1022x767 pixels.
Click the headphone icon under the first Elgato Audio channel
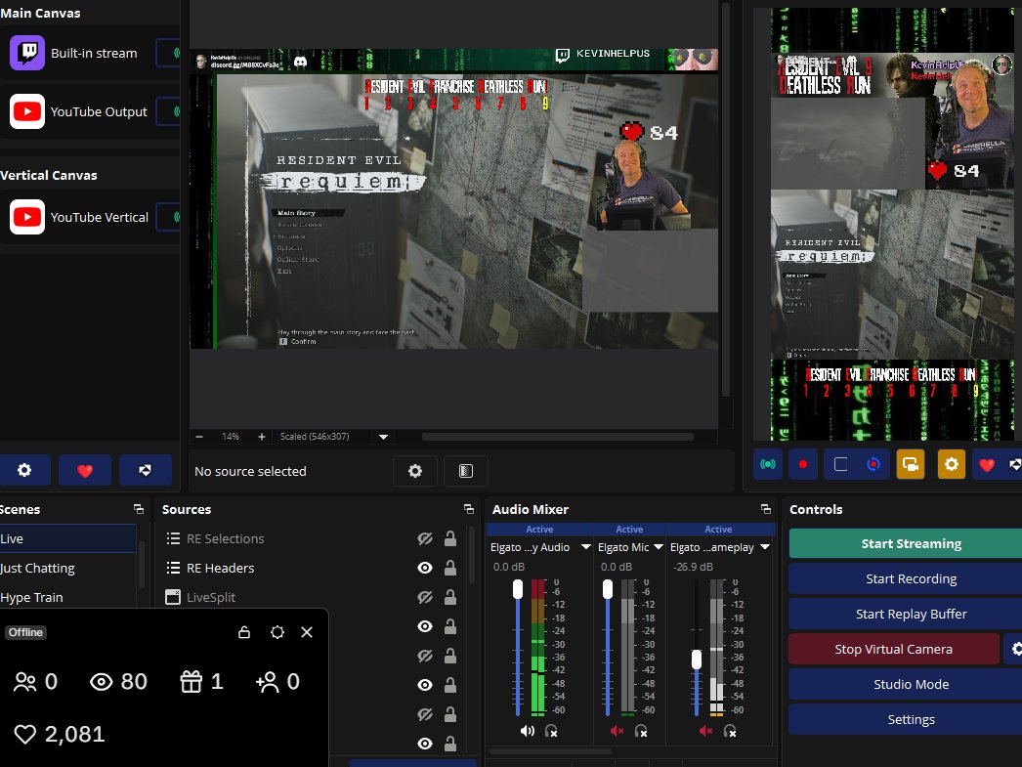[551, 731]
